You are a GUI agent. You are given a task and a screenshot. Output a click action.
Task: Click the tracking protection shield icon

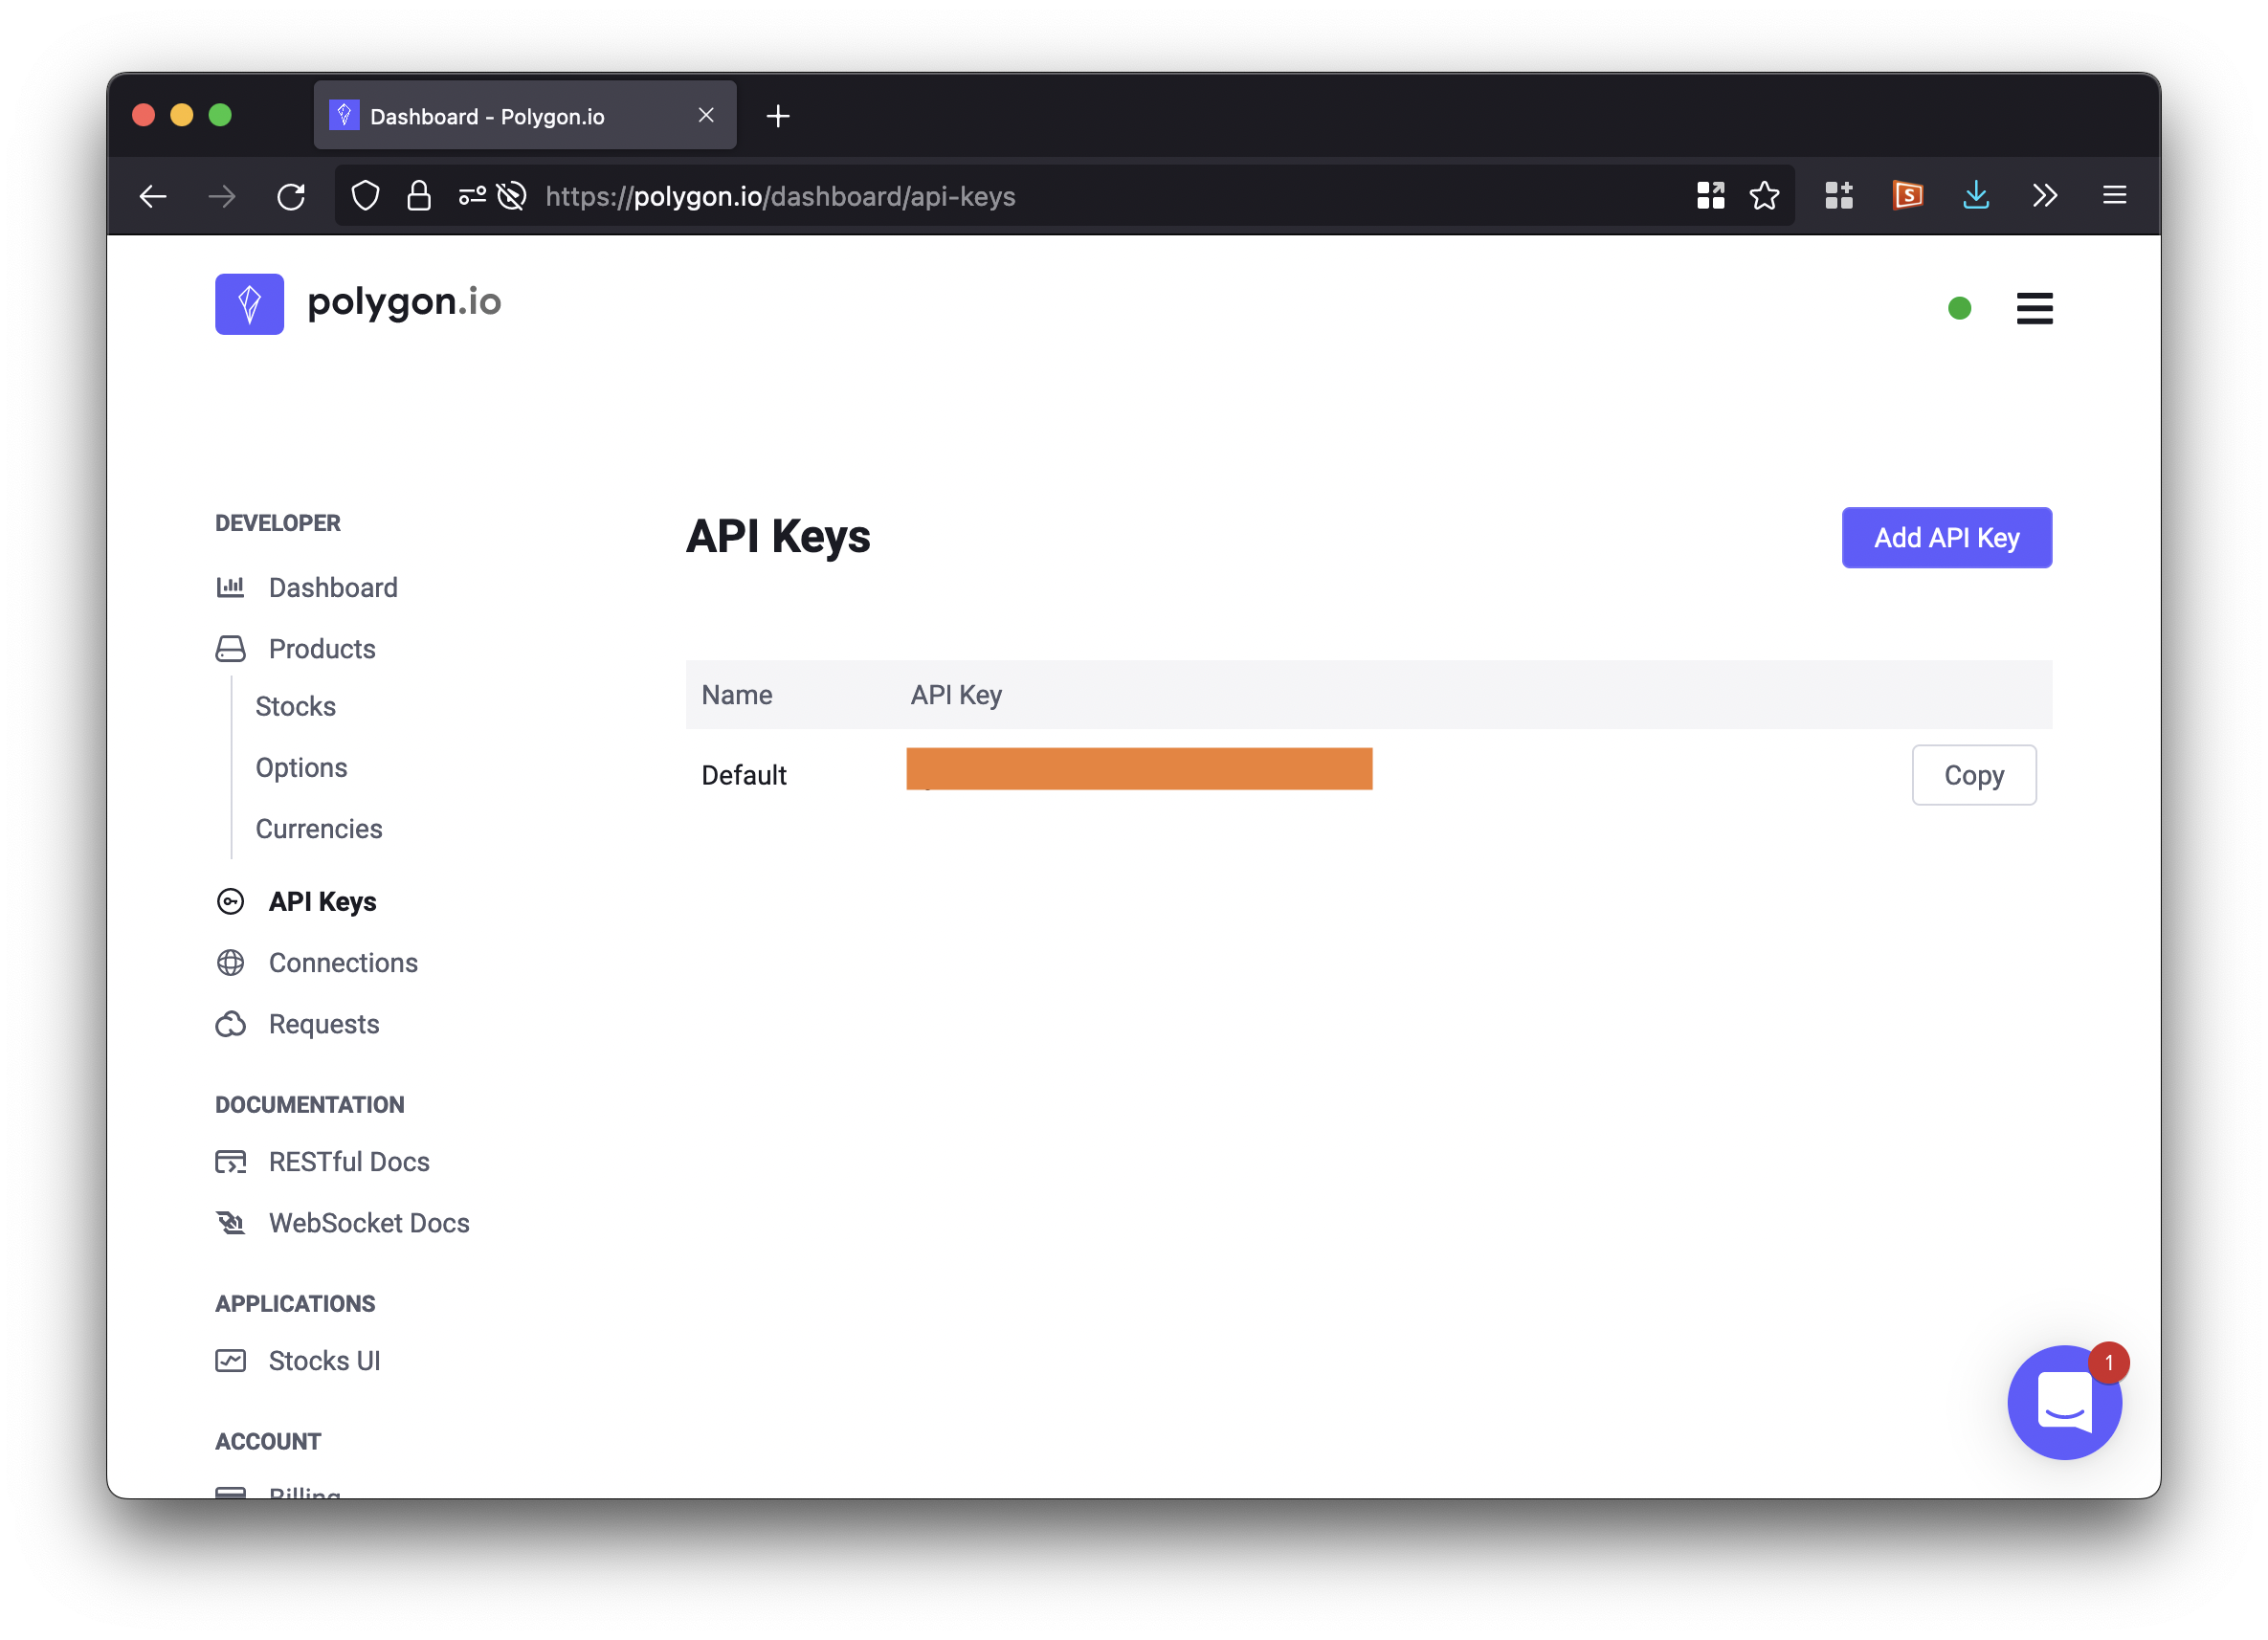[366, 196]
